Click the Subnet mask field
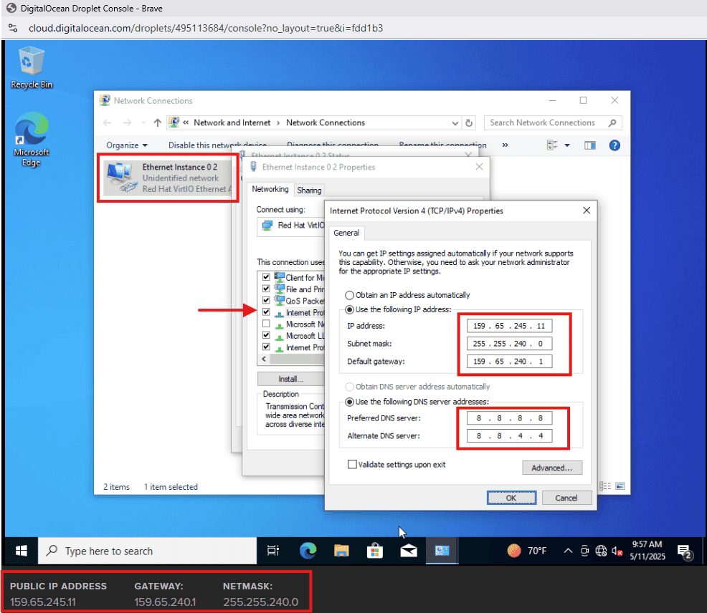Image resolution: width=707 pixels, height=613 pixels. pos(510,344)
